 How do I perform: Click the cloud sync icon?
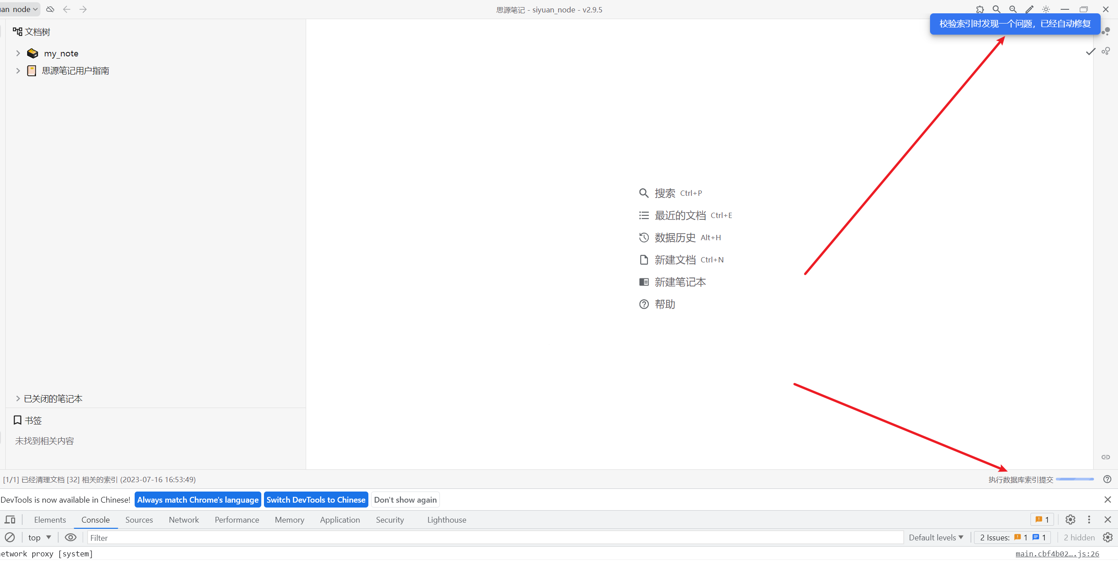click(x=50, y=9)
